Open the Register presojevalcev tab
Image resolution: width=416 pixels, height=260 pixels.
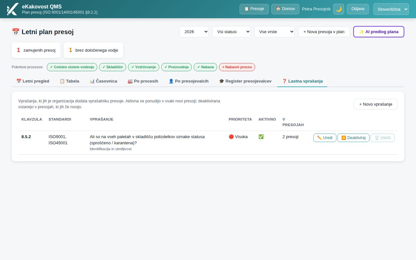[x=245, y=81]
